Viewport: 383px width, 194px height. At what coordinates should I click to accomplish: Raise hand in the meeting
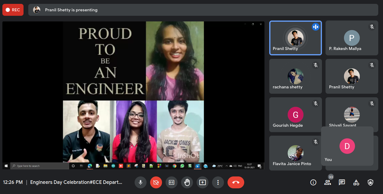[x=187, y=182]
